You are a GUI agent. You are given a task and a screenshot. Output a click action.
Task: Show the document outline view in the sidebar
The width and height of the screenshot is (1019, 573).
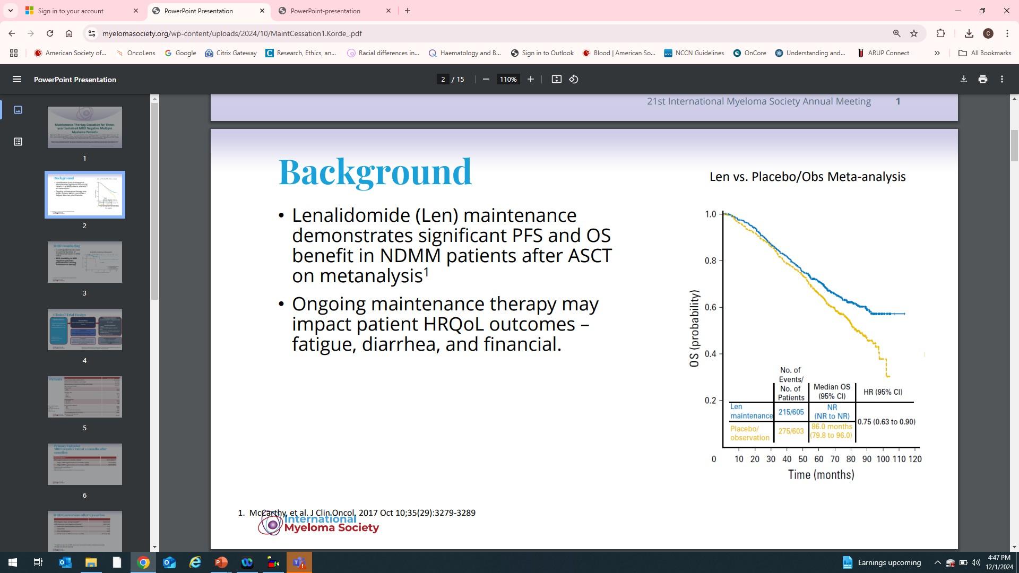pos(18,142)
